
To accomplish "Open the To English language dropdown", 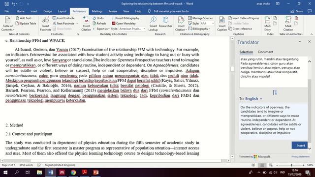I will click(x=254, y=99).
